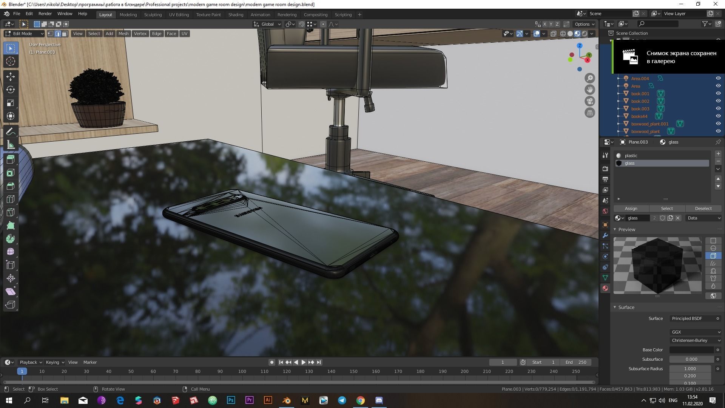Click the Subsurface value slider
The height and width of the screenshot is (408, 725).
[x=691, y=359]
